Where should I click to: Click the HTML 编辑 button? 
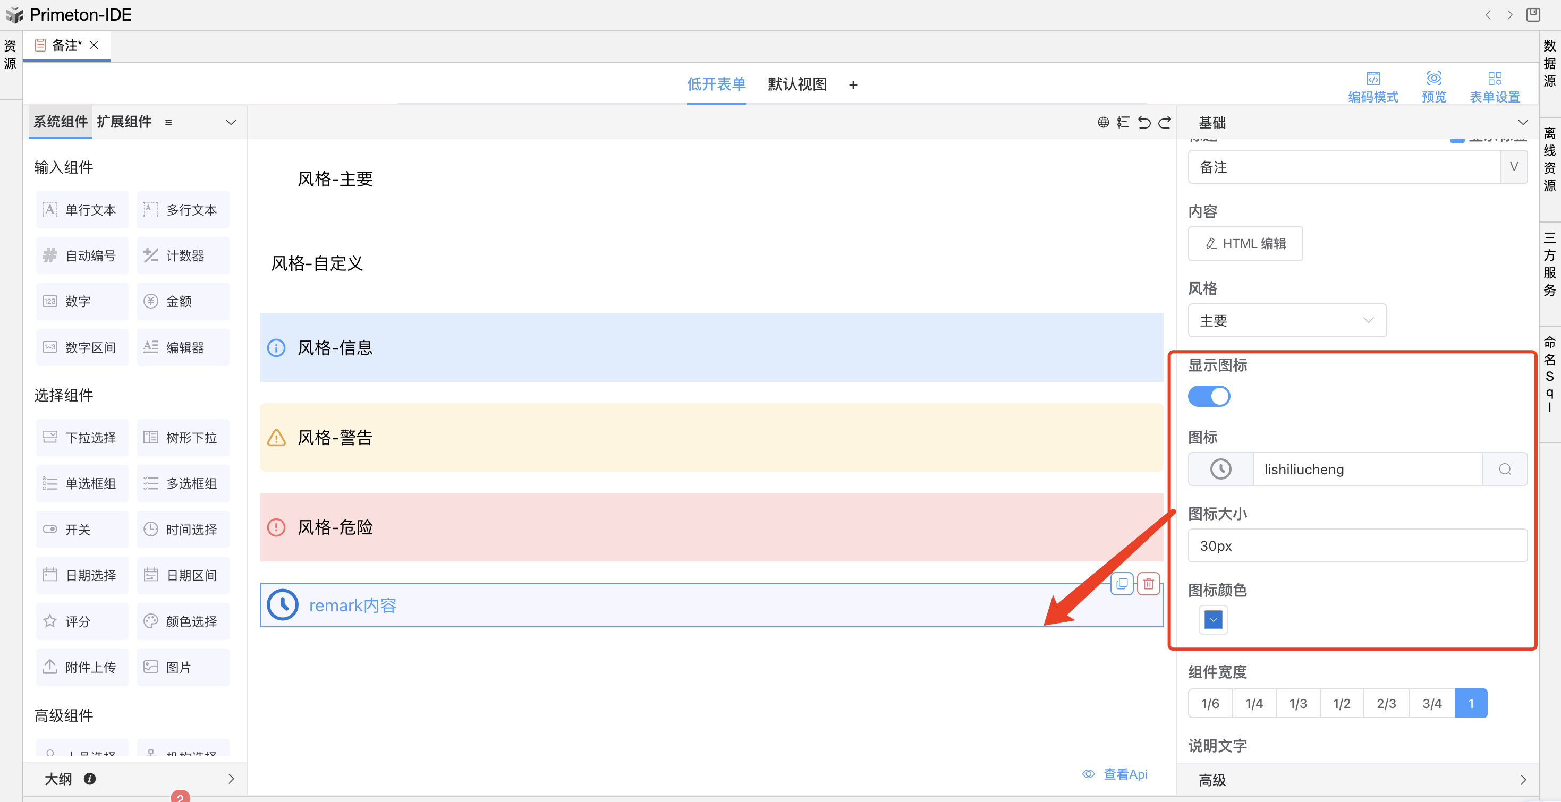click(x=1245, y=243)
